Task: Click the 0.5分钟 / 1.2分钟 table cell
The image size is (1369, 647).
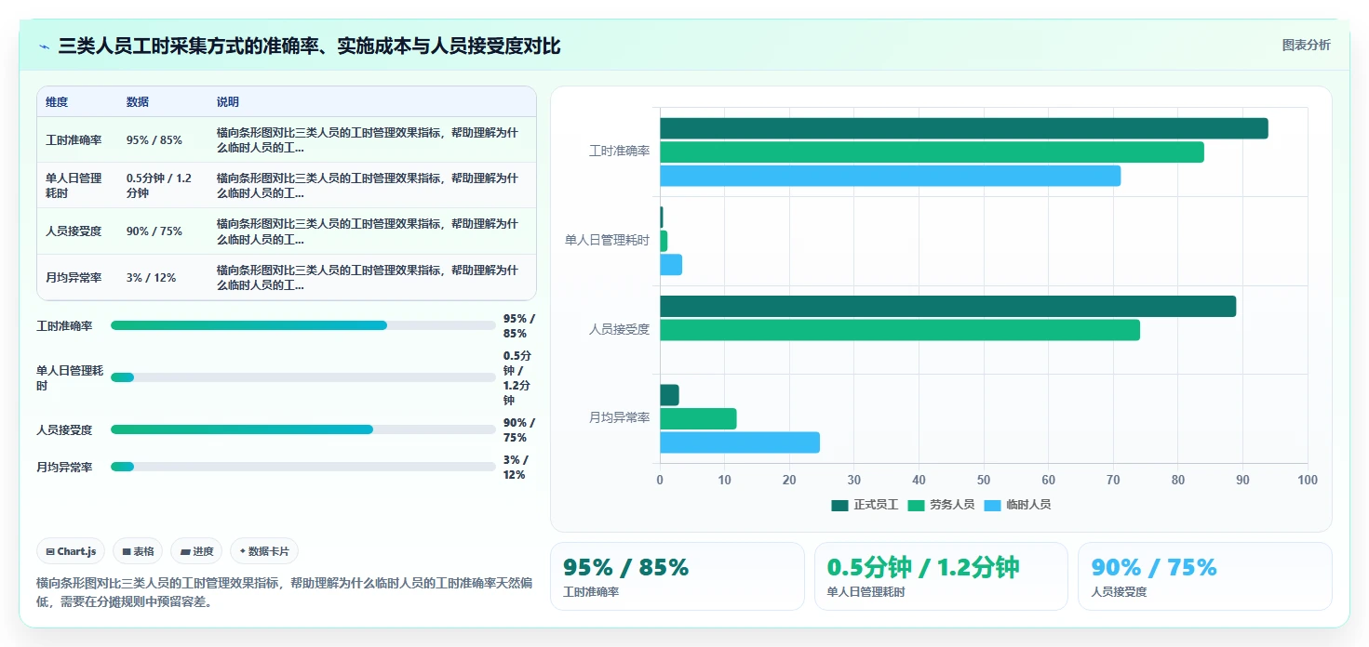Action: [x=161, y=186]
